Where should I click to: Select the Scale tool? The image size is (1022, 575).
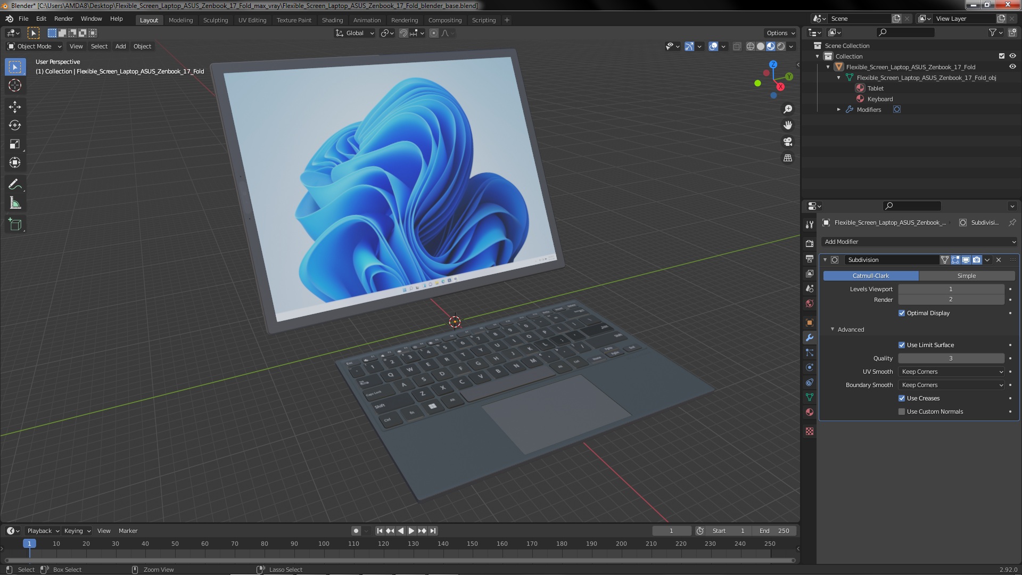coord(15,144)
